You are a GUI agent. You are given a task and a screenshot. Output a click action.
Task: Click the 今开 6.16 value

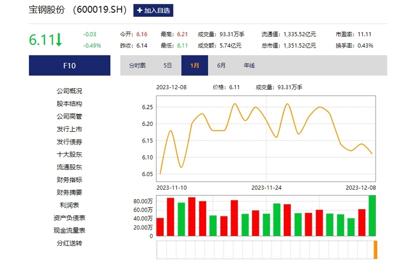tap(142, 34)
